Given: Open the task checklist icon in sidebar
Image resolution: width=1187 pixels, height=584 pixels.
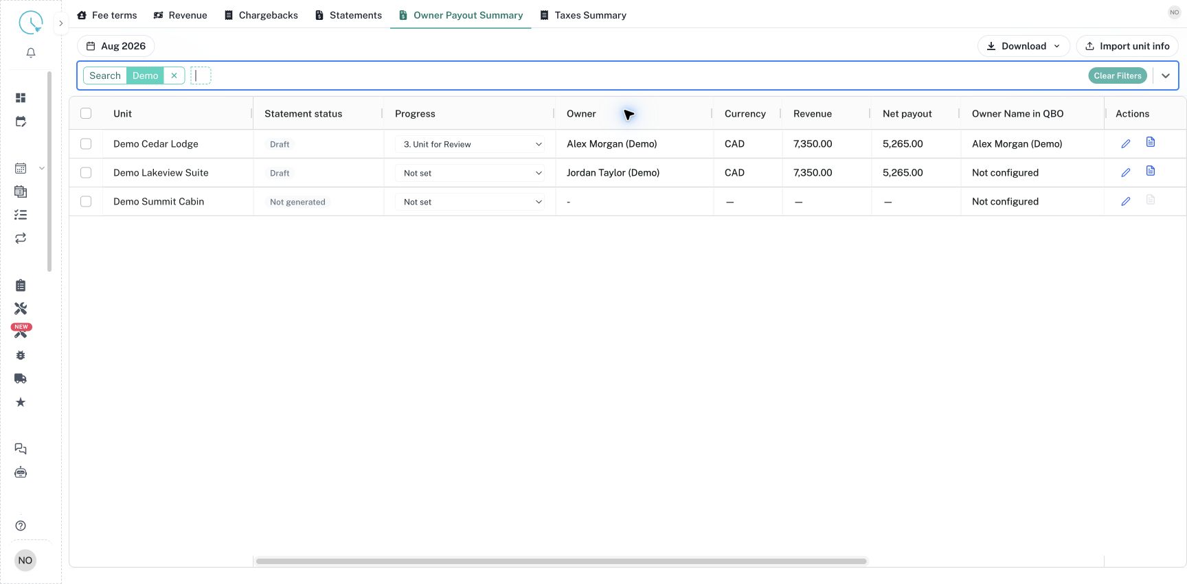Looking at the screenshot, I should coord(21,215).
